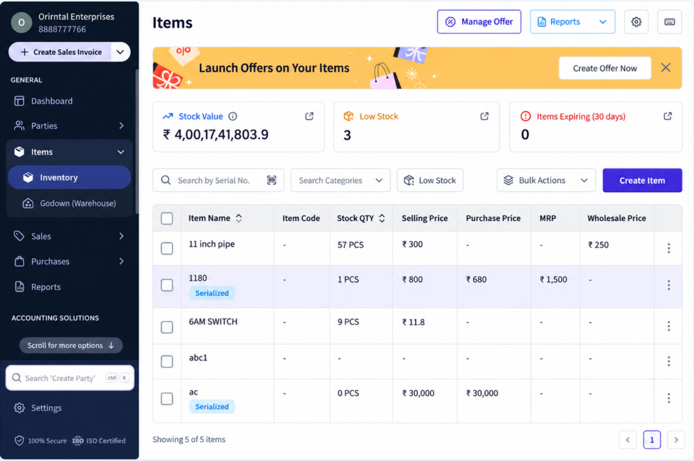The width and height of the screenshot is (694, 461).
Task: Open three-dot menu for item 1180
Action: point(668,285)
